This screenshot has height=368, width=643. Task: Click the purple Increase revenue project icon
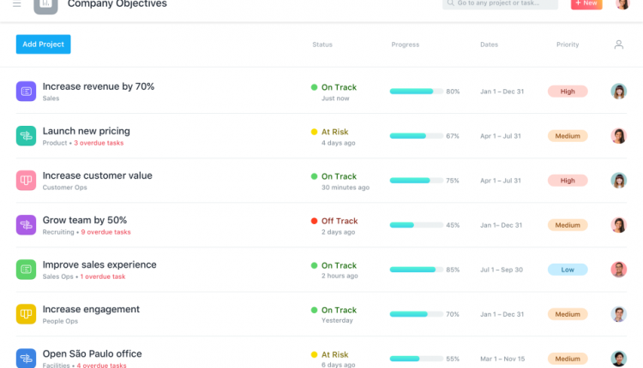coord(26,91)
